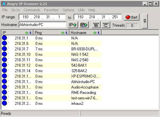Toggle the eye icon in Ping column header

(63, 33)
